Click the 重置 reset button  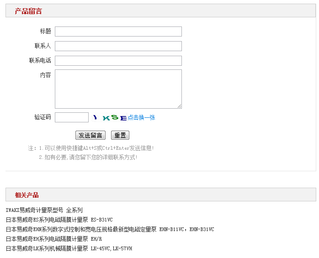tap(120, 135)
